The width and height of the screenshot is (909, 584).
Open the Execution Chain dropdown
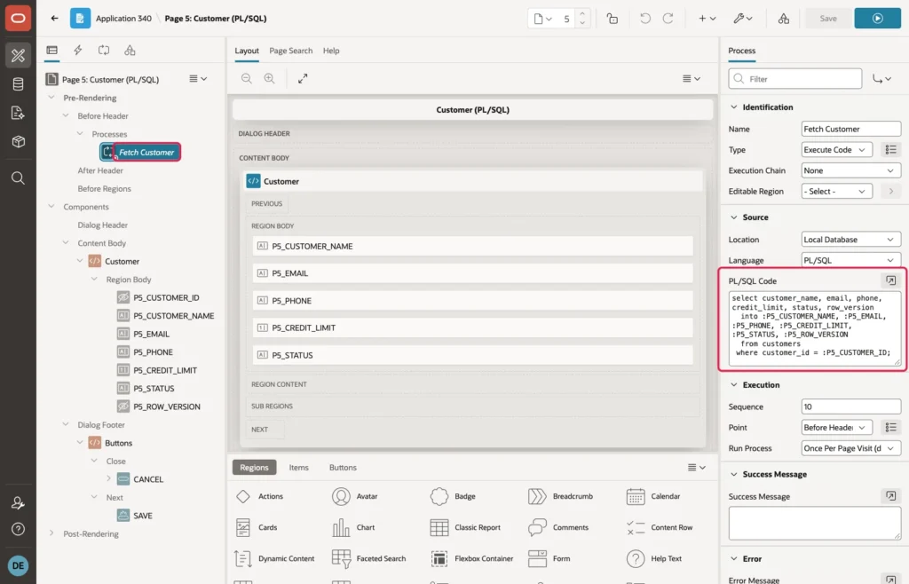pos(850,170)
